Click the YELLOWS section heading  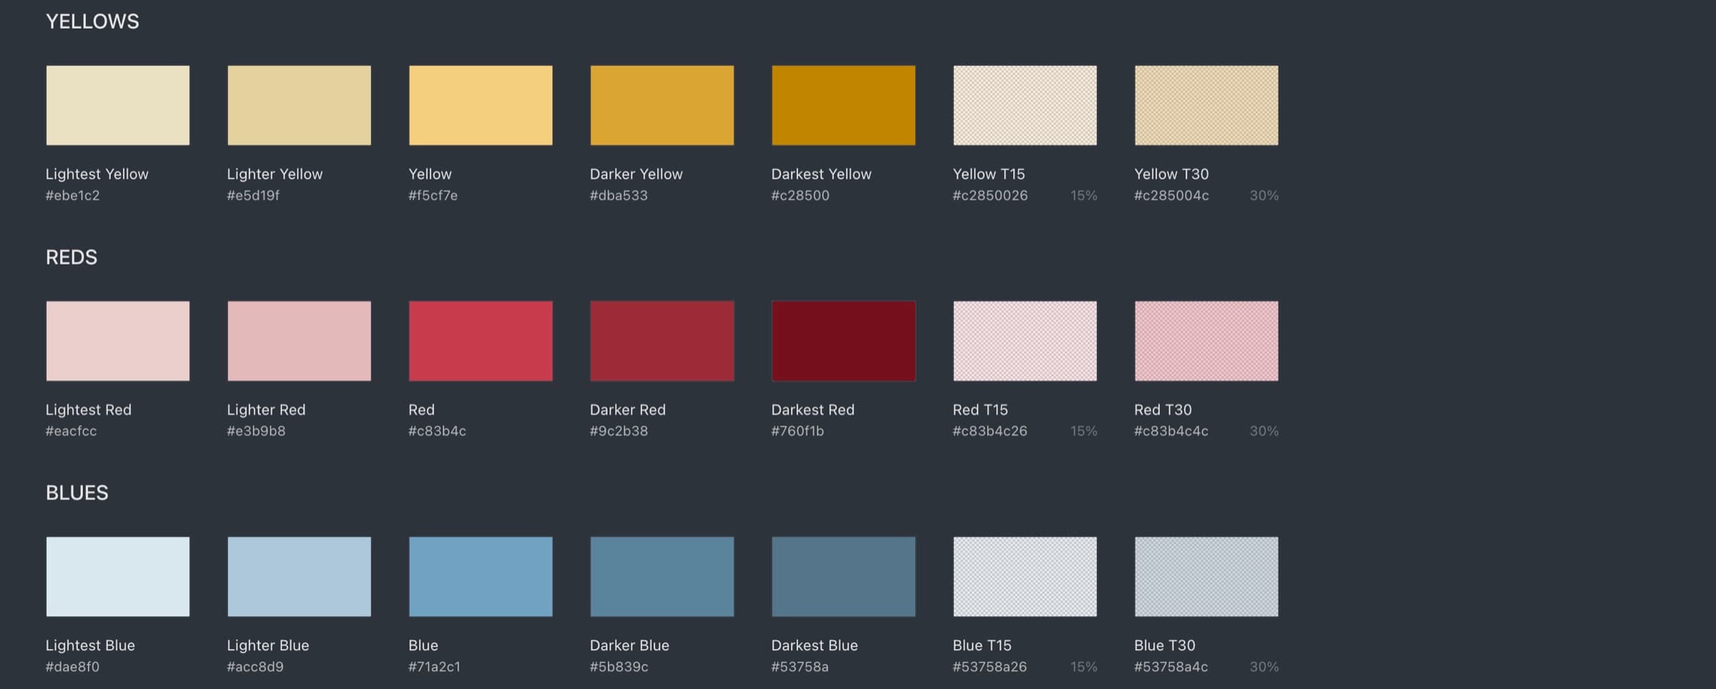coord(92,21)
